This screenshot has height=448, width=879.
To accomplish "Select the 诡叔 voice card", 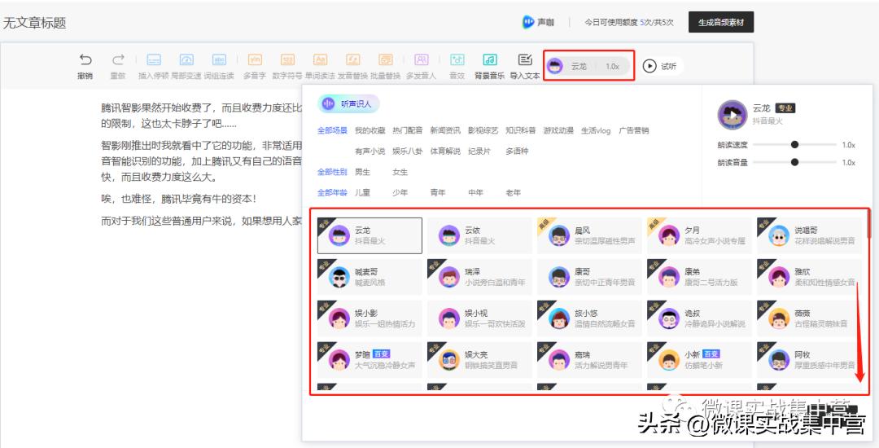I will [699, 318].
